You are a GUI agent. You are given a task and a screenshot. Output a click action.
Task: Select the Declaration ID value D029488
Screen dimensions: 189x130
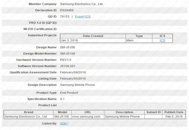coord(67,10)
